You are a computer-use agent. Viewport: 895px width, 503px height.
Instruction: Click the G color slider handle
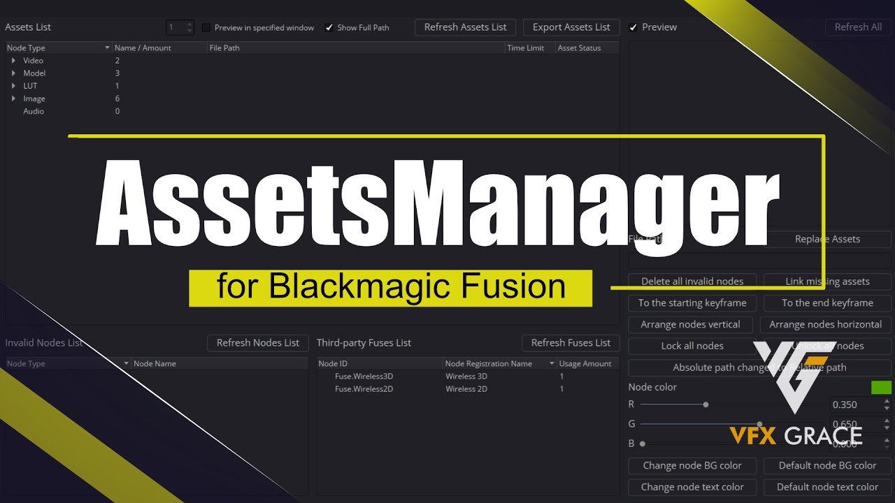click(x=759, y=424)
